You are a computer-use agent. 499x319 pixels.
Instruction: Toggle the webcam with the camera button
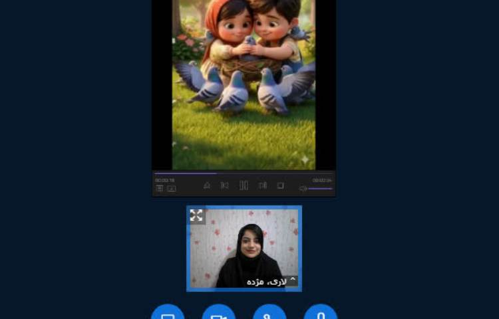(219, 312)
